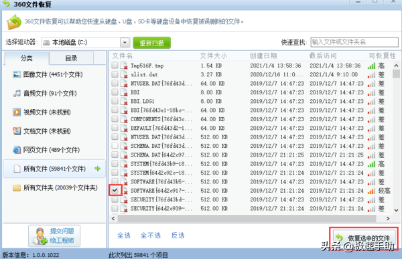Viewport: 402px width, 259px height.
Task: Click the scroll left arrow
Action: pos(113,219)
